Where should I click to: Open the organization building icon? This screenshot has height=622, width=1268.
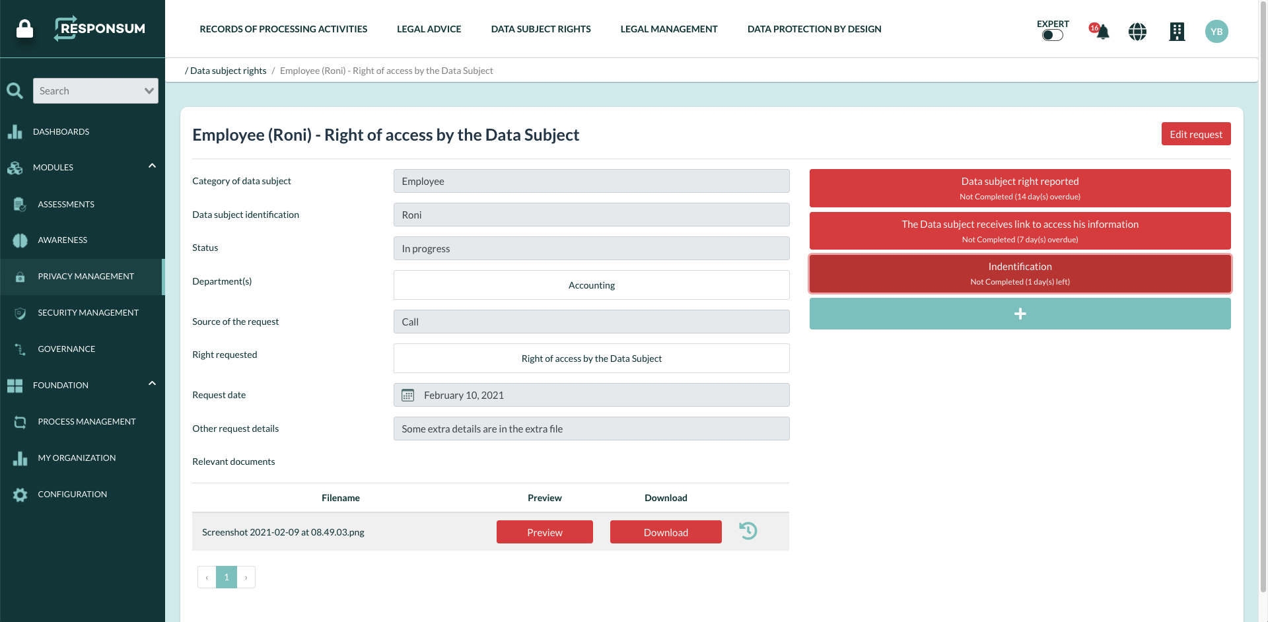pyautogui.click(x=1177, y=32)
